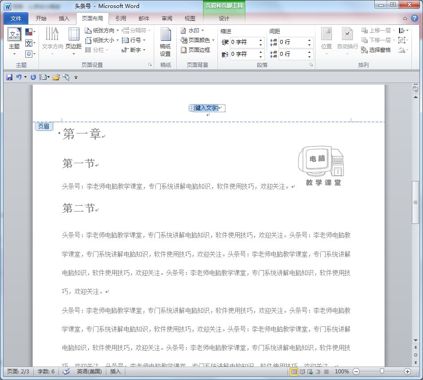This screenshot has width=423, height=380.
Task: Click Bring Forward (上移一层)
Action: [378, 31]
